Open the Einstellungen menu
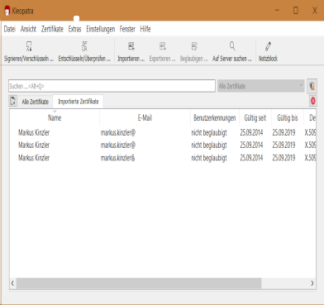 click(101, 29)
